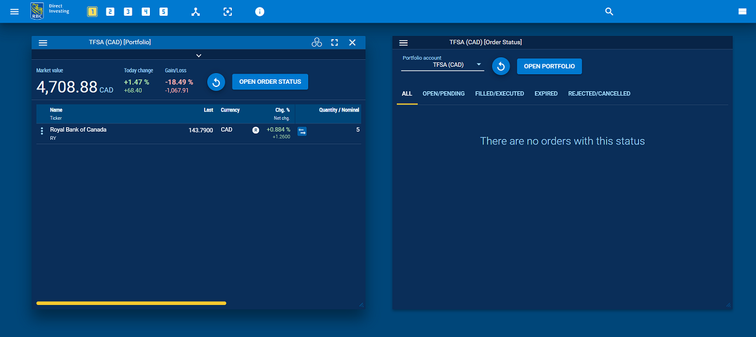Click the trade arrows icon for RY

point(302,131)
